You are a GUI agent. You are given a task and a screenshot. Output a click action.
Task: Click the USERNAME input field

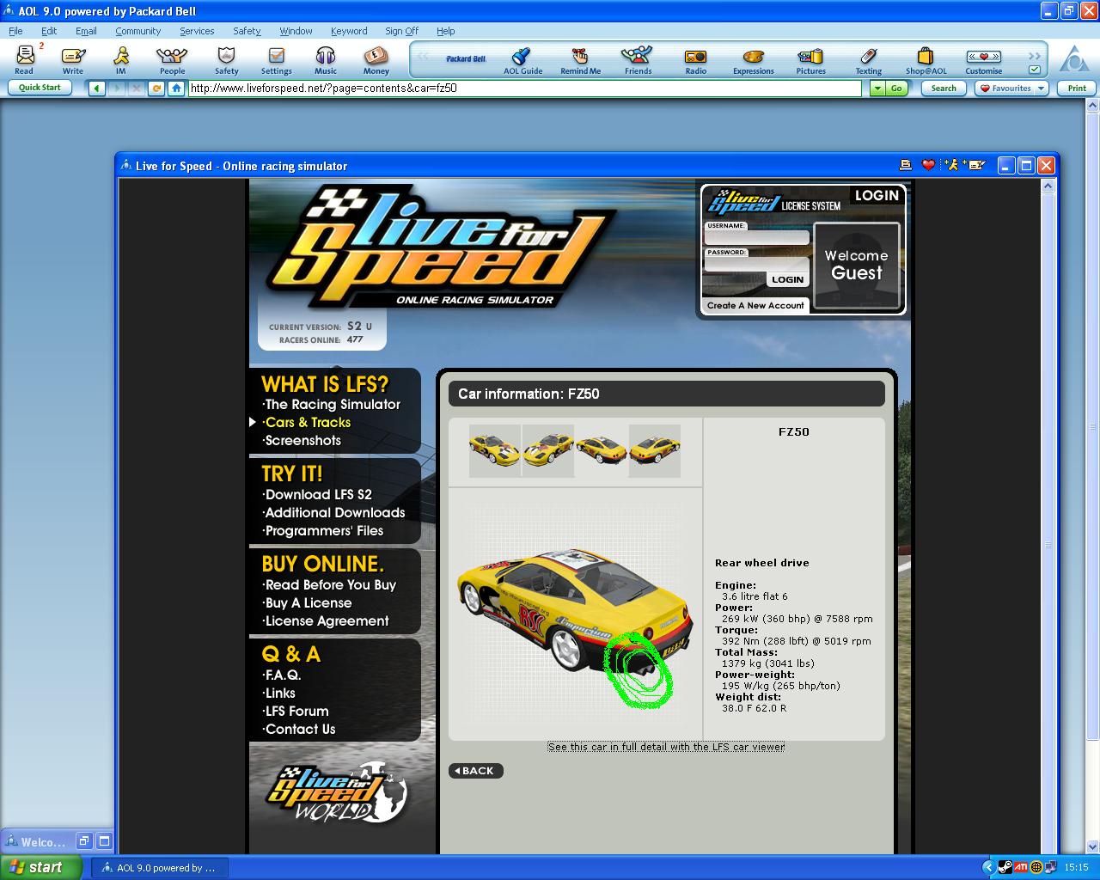click(x=756, y=237)
